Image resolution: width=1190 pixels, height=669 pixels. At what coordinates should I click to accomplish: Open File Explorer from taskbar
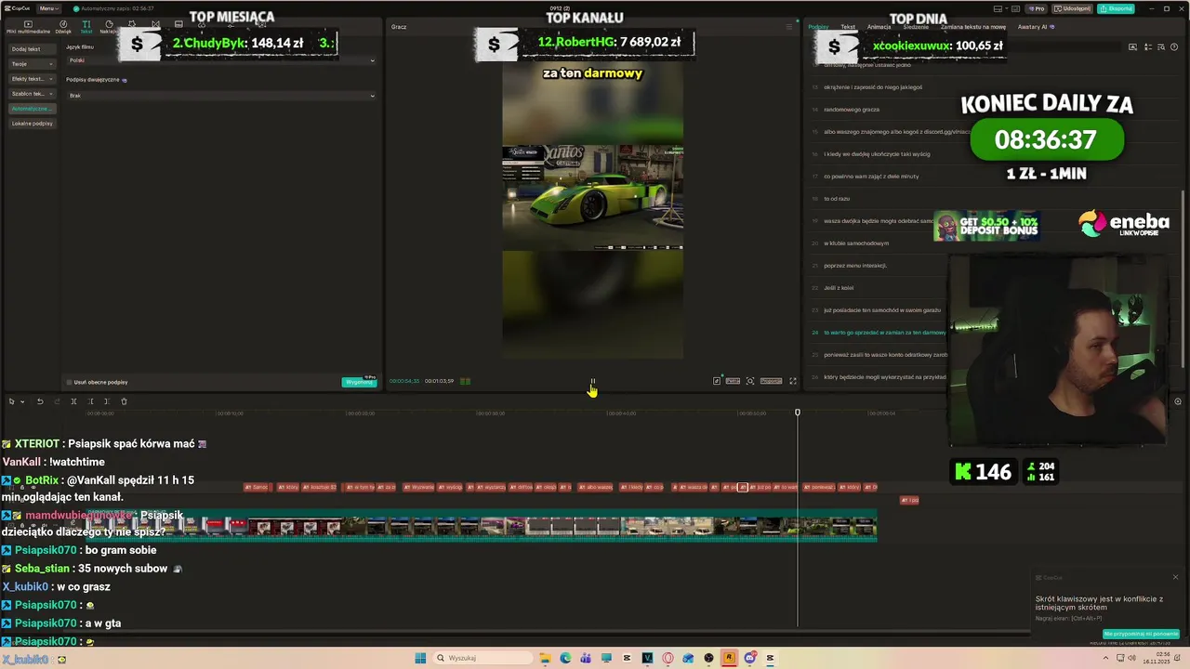545,658
